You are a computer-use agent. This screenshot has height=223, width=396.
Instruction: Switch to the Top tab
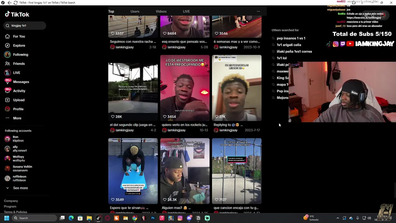pyautogui.click(x=111, y=11)
